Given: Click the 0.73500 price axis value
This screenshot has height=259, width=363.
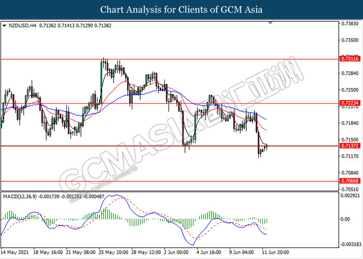Looking at the screenshot, I should pos(350,40).
